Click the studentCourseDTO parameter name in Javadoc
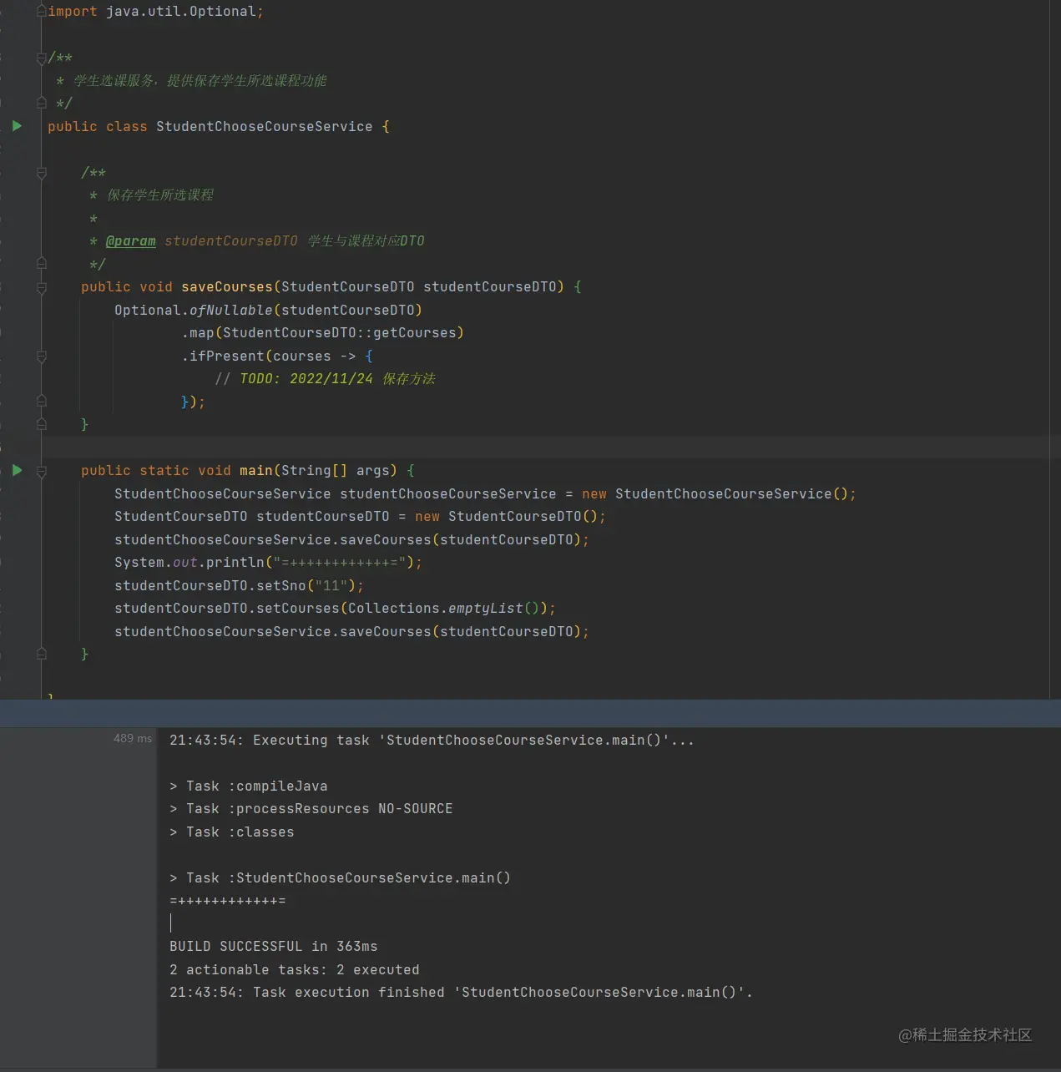This screenshot has width=1061, height=1072. pyautogui.click(x=230, y=241)
